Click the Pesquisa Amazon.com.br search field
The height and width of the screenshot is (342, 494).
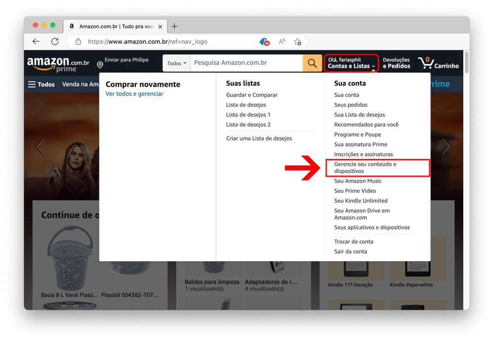tap(247, 63)
